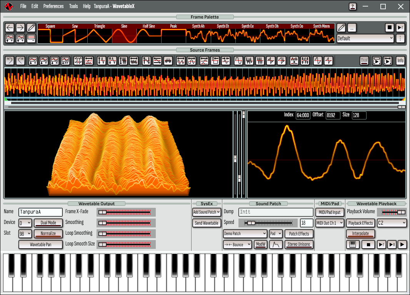This screenshot has width=410, height=295.
Task: Toggle Interpolate in Wavetable Playback
Action: click(361, 234)
